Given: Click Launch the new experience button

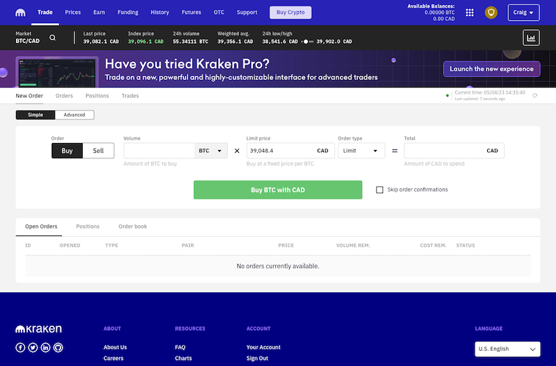Looking at the screenshot, I should (491, 69).
